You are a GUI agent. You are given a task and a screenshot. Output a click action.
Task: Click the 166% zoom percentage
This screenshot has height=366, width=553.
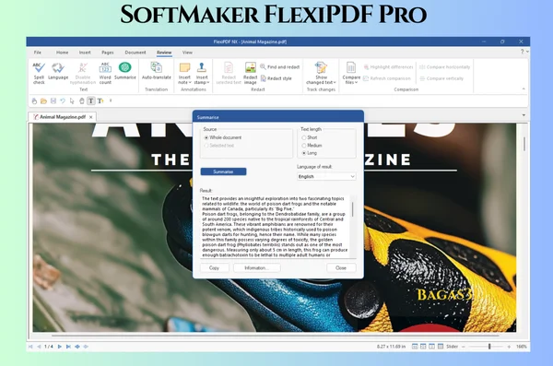click(522, 347)
